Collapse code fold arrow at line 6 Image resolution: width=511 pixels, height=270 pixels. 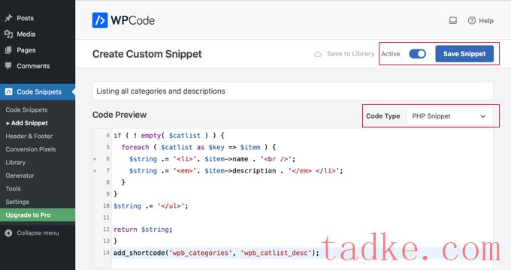click(x=95, y=160)
